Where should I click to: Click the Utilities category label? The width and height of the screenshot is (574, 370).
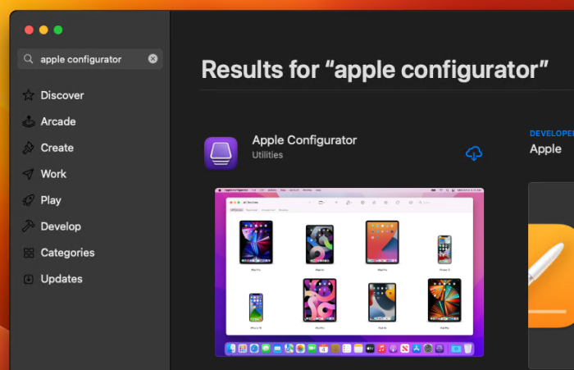267,155
